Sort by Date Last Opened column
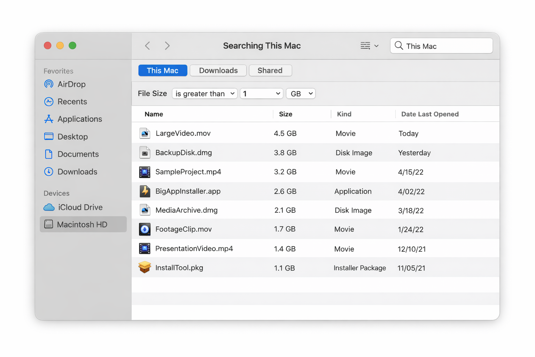535x357 pixels. coord(430,114)
